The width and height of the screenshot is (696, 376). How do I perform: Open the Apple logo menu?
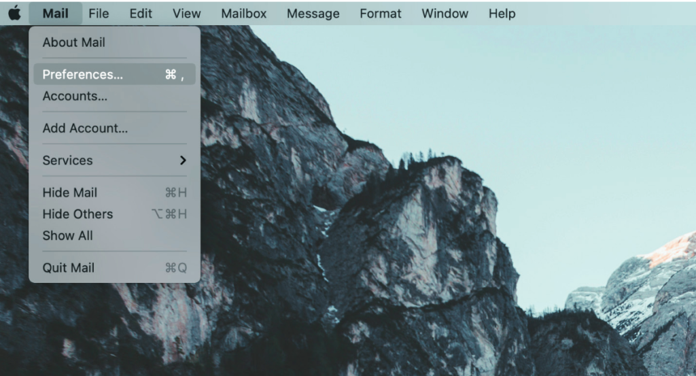tap(14, 14)
